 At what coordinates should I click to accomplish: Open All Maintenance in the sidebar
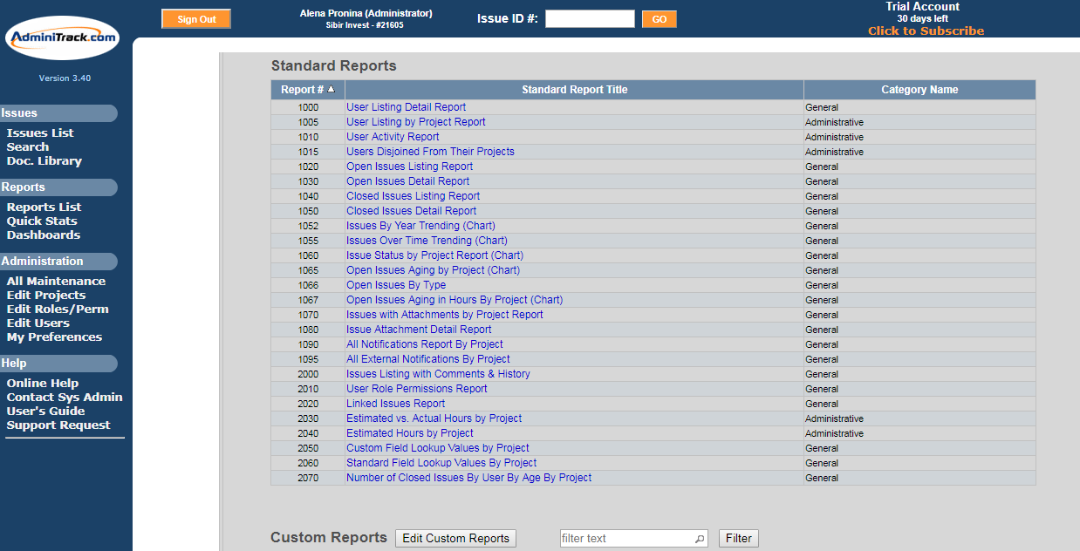click(x=56, y=282)
